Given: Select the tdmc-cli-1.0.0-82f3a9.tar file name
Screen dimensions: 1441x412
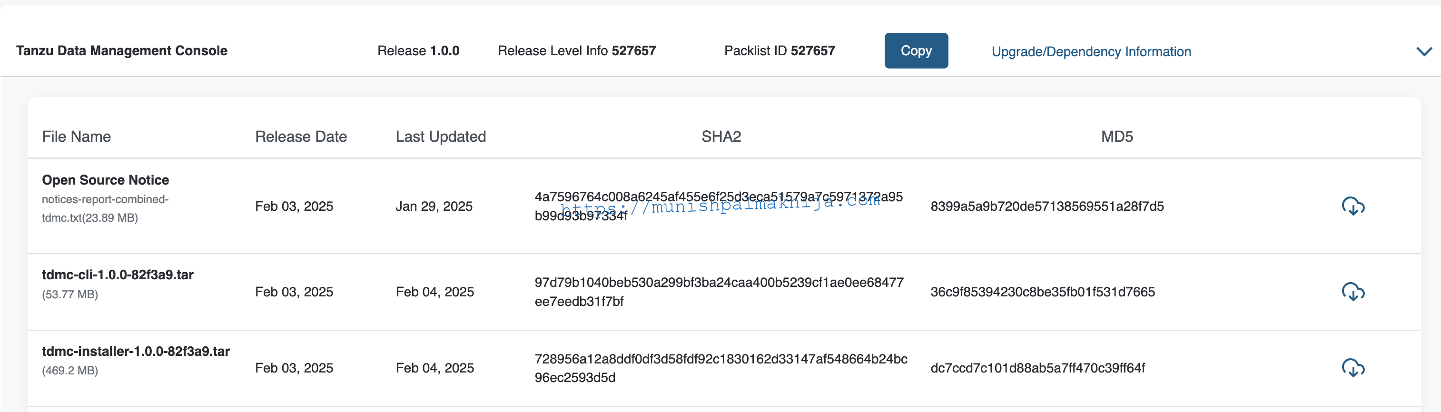Looking at the screenshot, I should (118, 275).
